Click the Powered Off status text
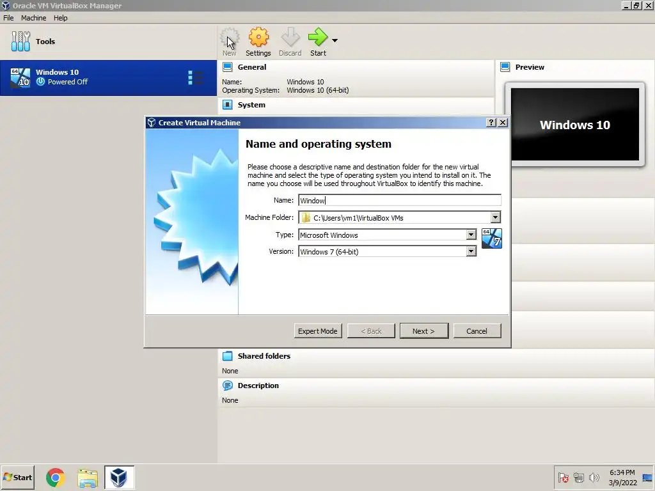 click(x=68, y=82)
